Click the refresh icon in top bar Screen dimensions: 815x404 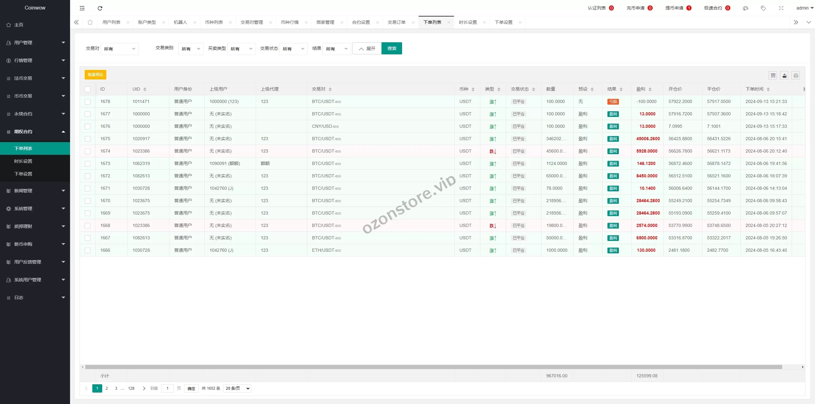[100, 8]
